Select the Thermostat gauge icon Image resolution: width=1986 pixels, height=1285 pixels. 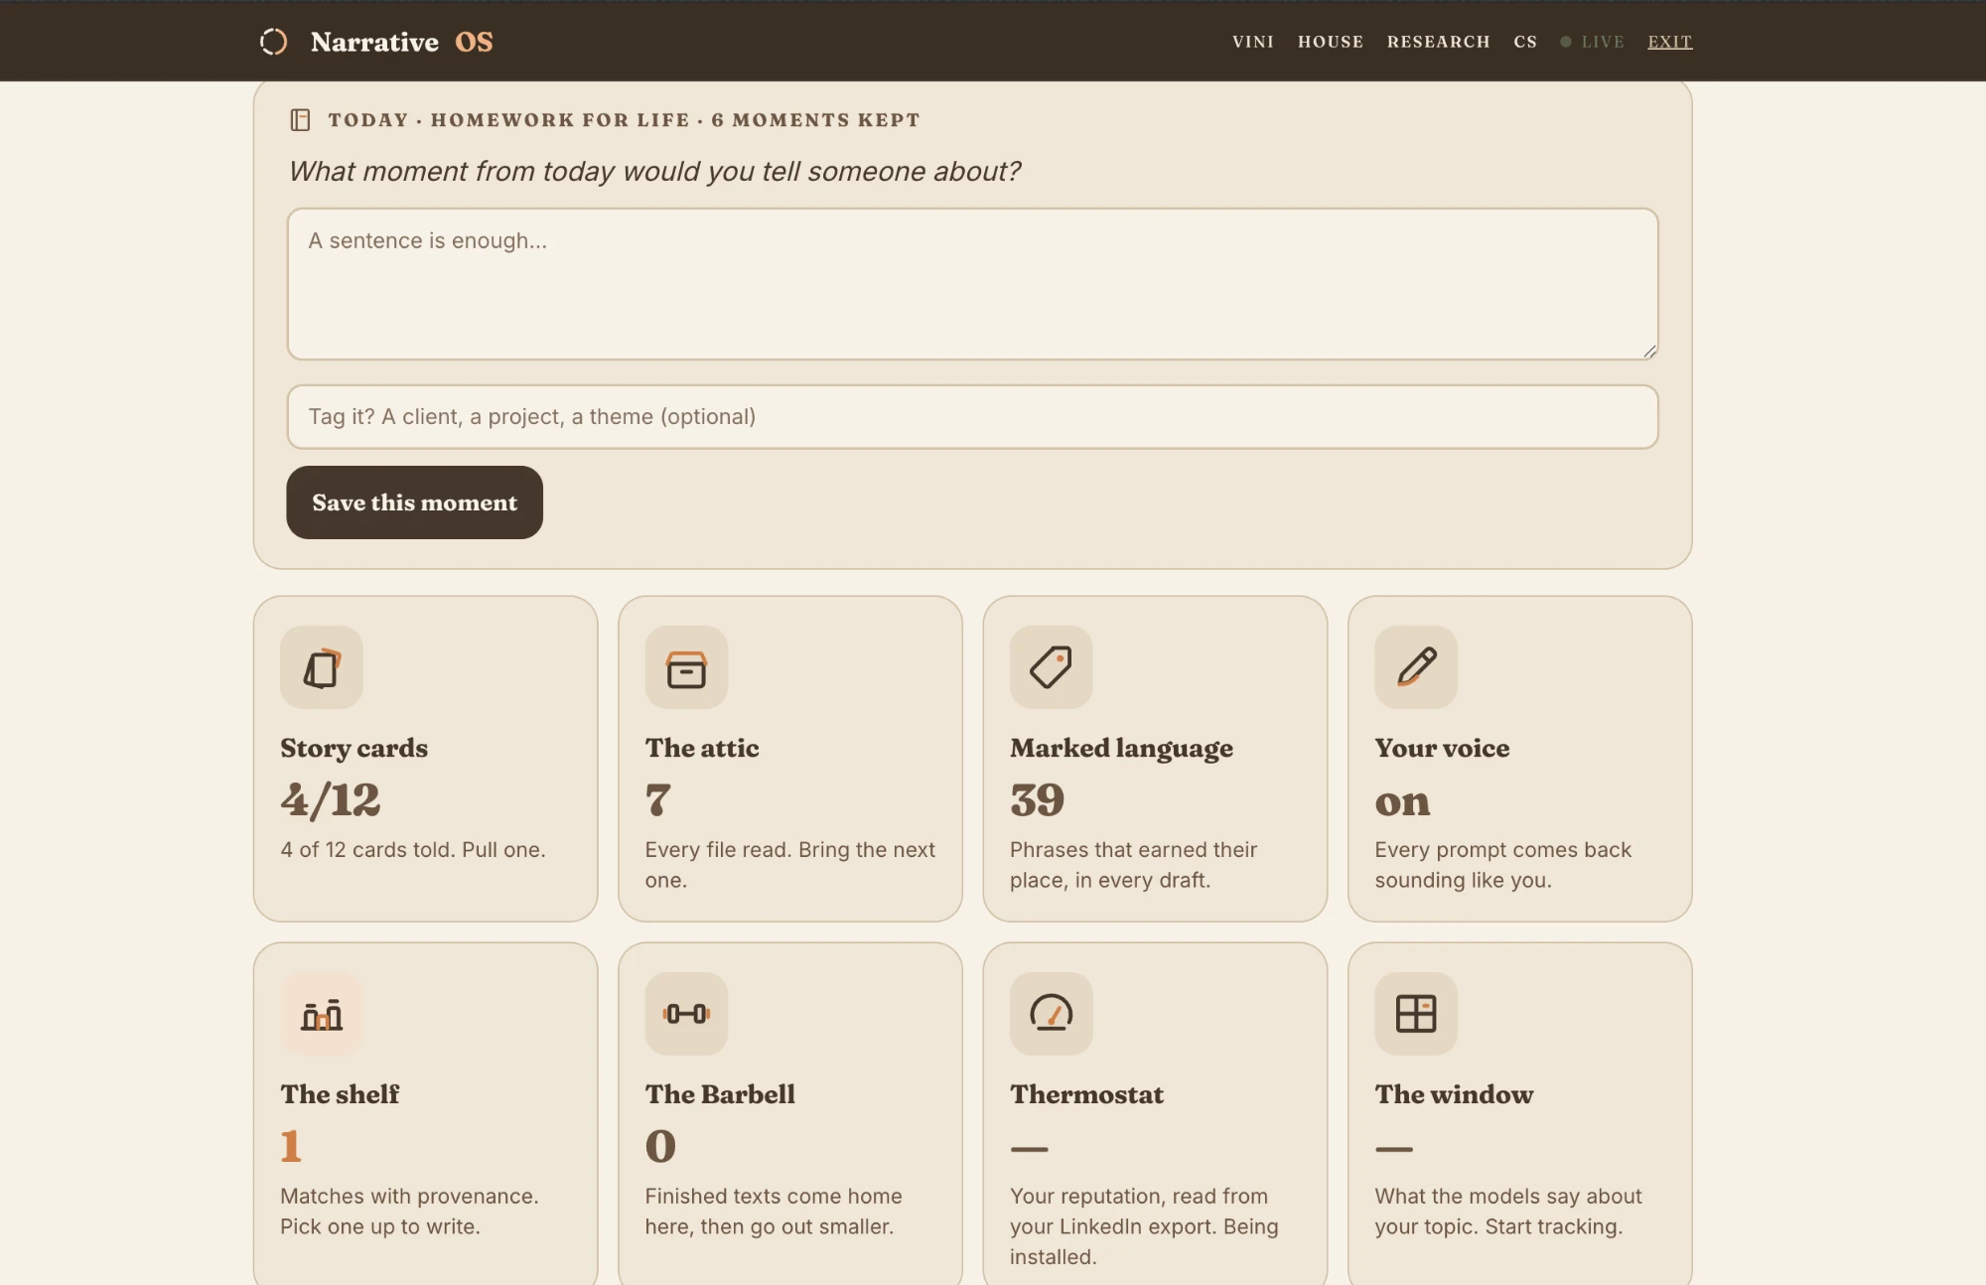[1051, 1014]
